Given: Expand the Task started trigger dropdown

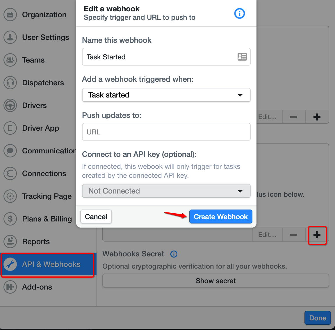Looking at the screenshot, I should 166,95.
